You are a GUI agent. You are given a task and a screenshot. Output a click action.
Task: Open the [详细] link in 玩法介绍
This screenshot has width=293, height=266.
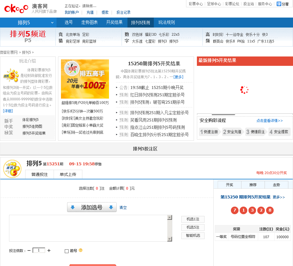pyautogui.click(x=8, y=111)
